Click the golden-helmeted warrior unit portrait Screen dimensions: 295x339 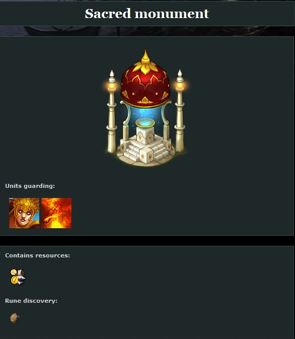[x=24, y=213]
